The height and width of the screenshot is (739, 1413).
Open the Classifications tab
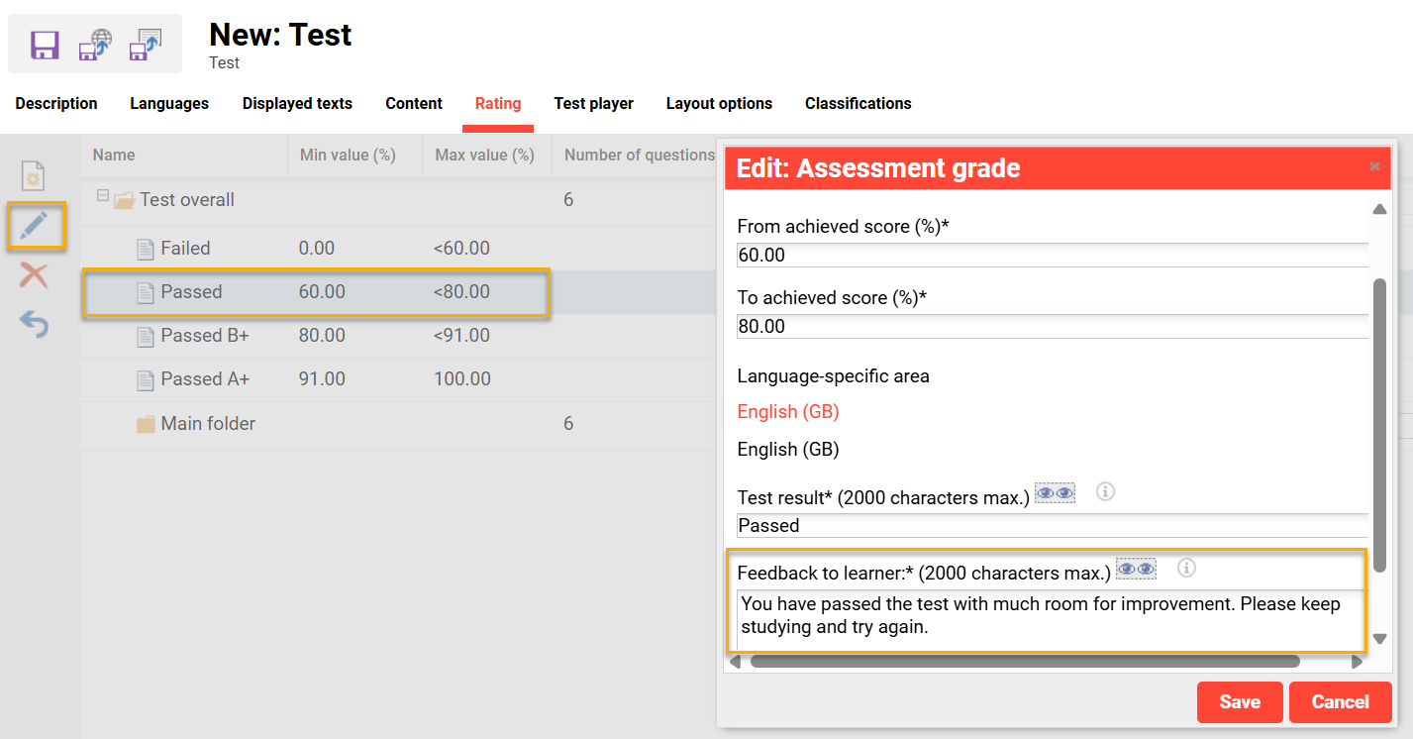click(858, 103)
